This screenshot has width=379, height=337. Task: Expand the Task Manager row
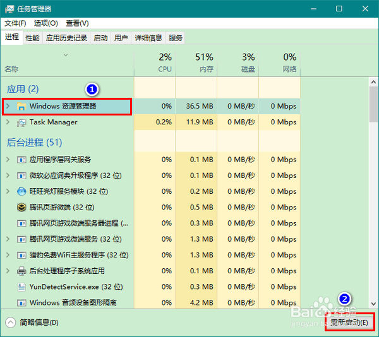pos(8,122)
